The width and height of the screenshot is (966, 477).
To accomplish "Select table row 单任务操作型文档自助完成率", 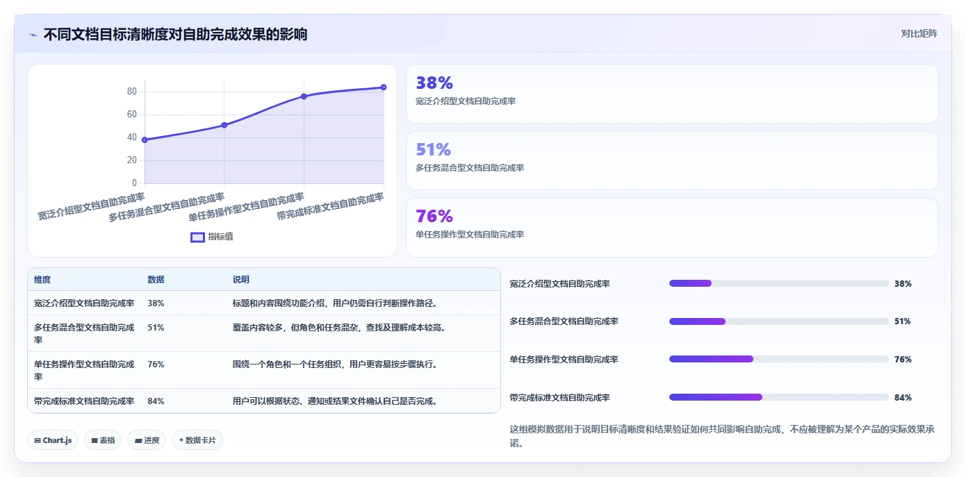I will coord(264,371).
